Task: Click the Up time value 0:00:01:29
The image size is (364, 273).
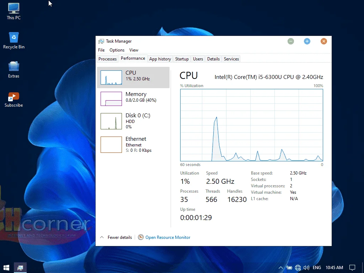Action: (196, 218)
